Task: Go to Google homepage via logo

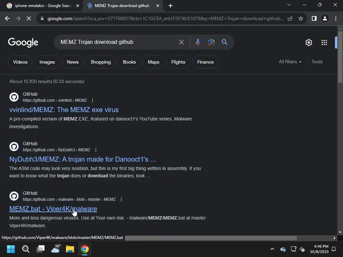Action: pos(23,42)
